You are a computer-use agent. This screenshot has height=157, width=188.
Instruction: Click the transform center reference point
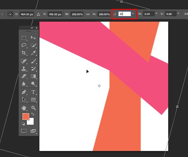coord(99,86)
